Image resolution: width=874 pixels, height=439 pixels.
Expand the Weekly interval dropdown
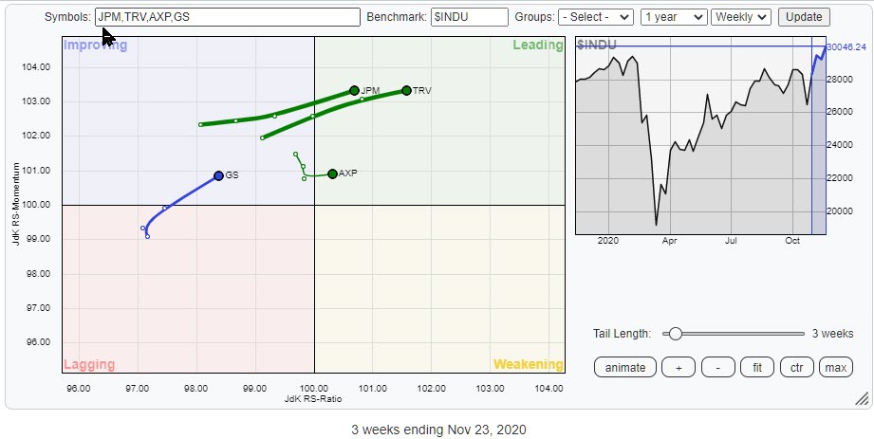coord(742,17)
